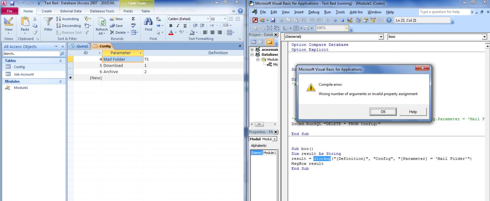490x201 pixels.
Task: Click the Filter funnel icon in Access
Action: point(48,22)
